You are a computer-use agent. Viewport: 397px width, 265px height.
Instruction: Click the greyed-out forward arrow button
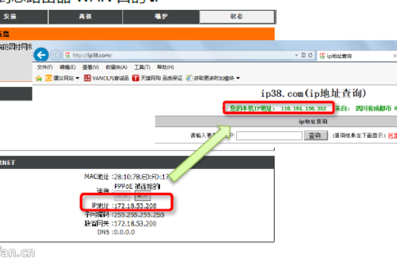pyautogui.click(x=56, y=55)
